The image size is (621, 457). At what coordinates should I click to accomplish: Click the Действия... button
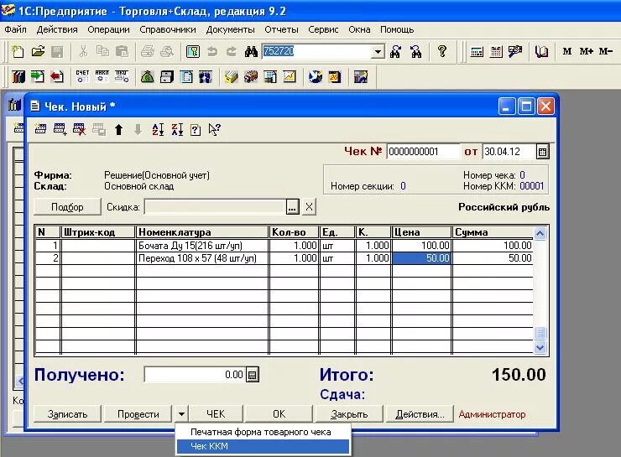point(420,414)
